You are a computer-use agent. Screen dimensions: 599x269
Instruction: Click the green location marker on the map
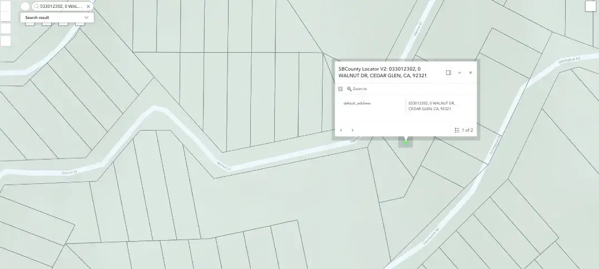pyautogui.click(x=405, y=142)
